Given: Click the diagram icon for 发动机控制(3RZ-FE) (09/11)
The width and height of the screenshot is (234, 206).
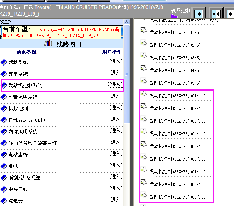Looking at the screenshot, I should (144, 195).
